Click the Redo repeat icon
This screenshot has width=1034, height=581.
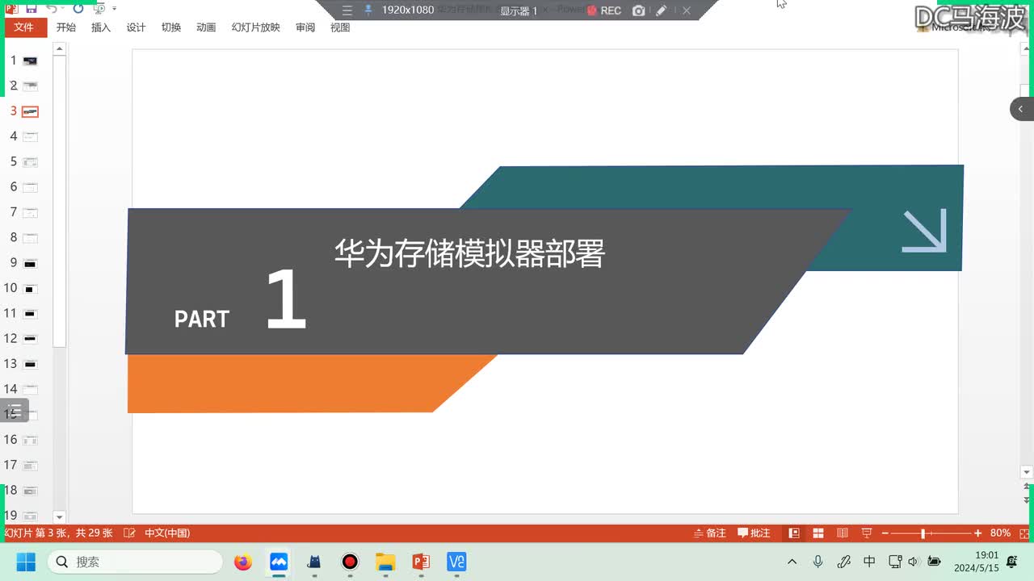tap(78, 8)
